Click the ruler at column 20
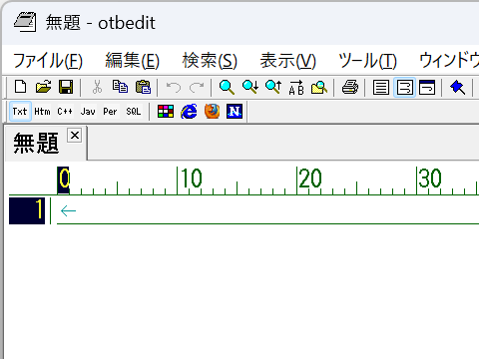479x359 pixels. tap(309, 179)
